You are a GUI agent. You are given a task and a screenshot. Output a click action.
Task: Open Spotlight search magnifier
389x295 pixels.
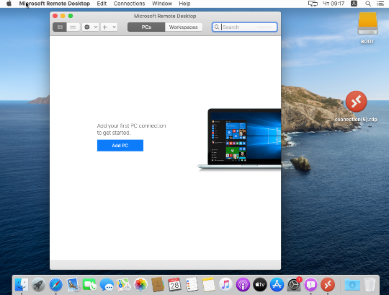[368, 4]
